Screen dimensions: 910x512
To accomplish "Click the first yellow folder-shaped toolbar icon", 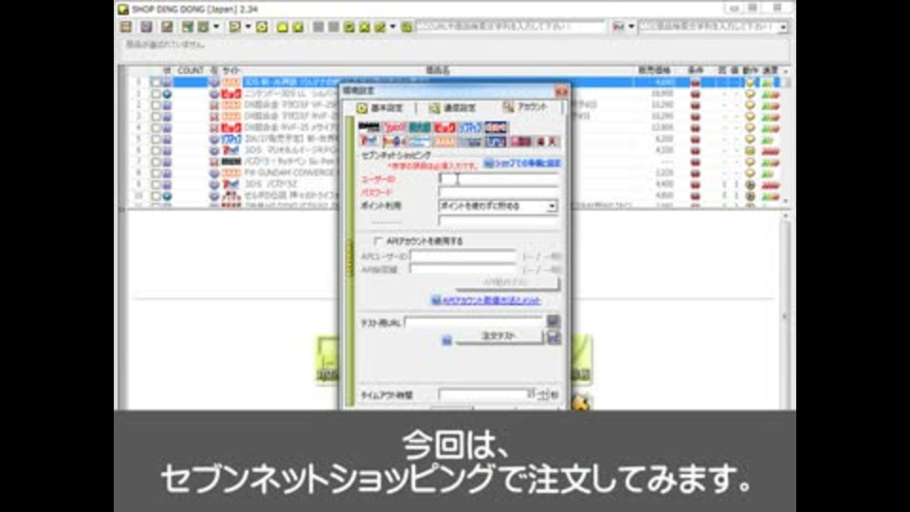I will click(x=282, y=27).
